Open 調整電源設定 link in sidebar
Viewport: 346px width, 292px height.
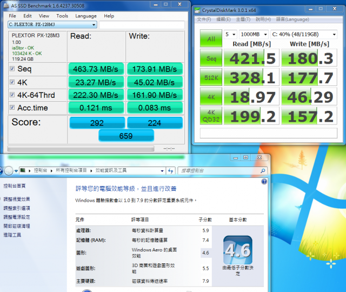click(x=17, y=217)
